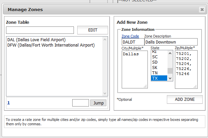Viewport: 208px width, 138px height.
Task: Click zone list scroll down arrow
Action: click(105, 93)
